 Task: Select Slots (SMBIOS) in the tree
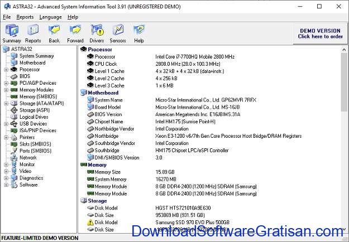point(35,144)
